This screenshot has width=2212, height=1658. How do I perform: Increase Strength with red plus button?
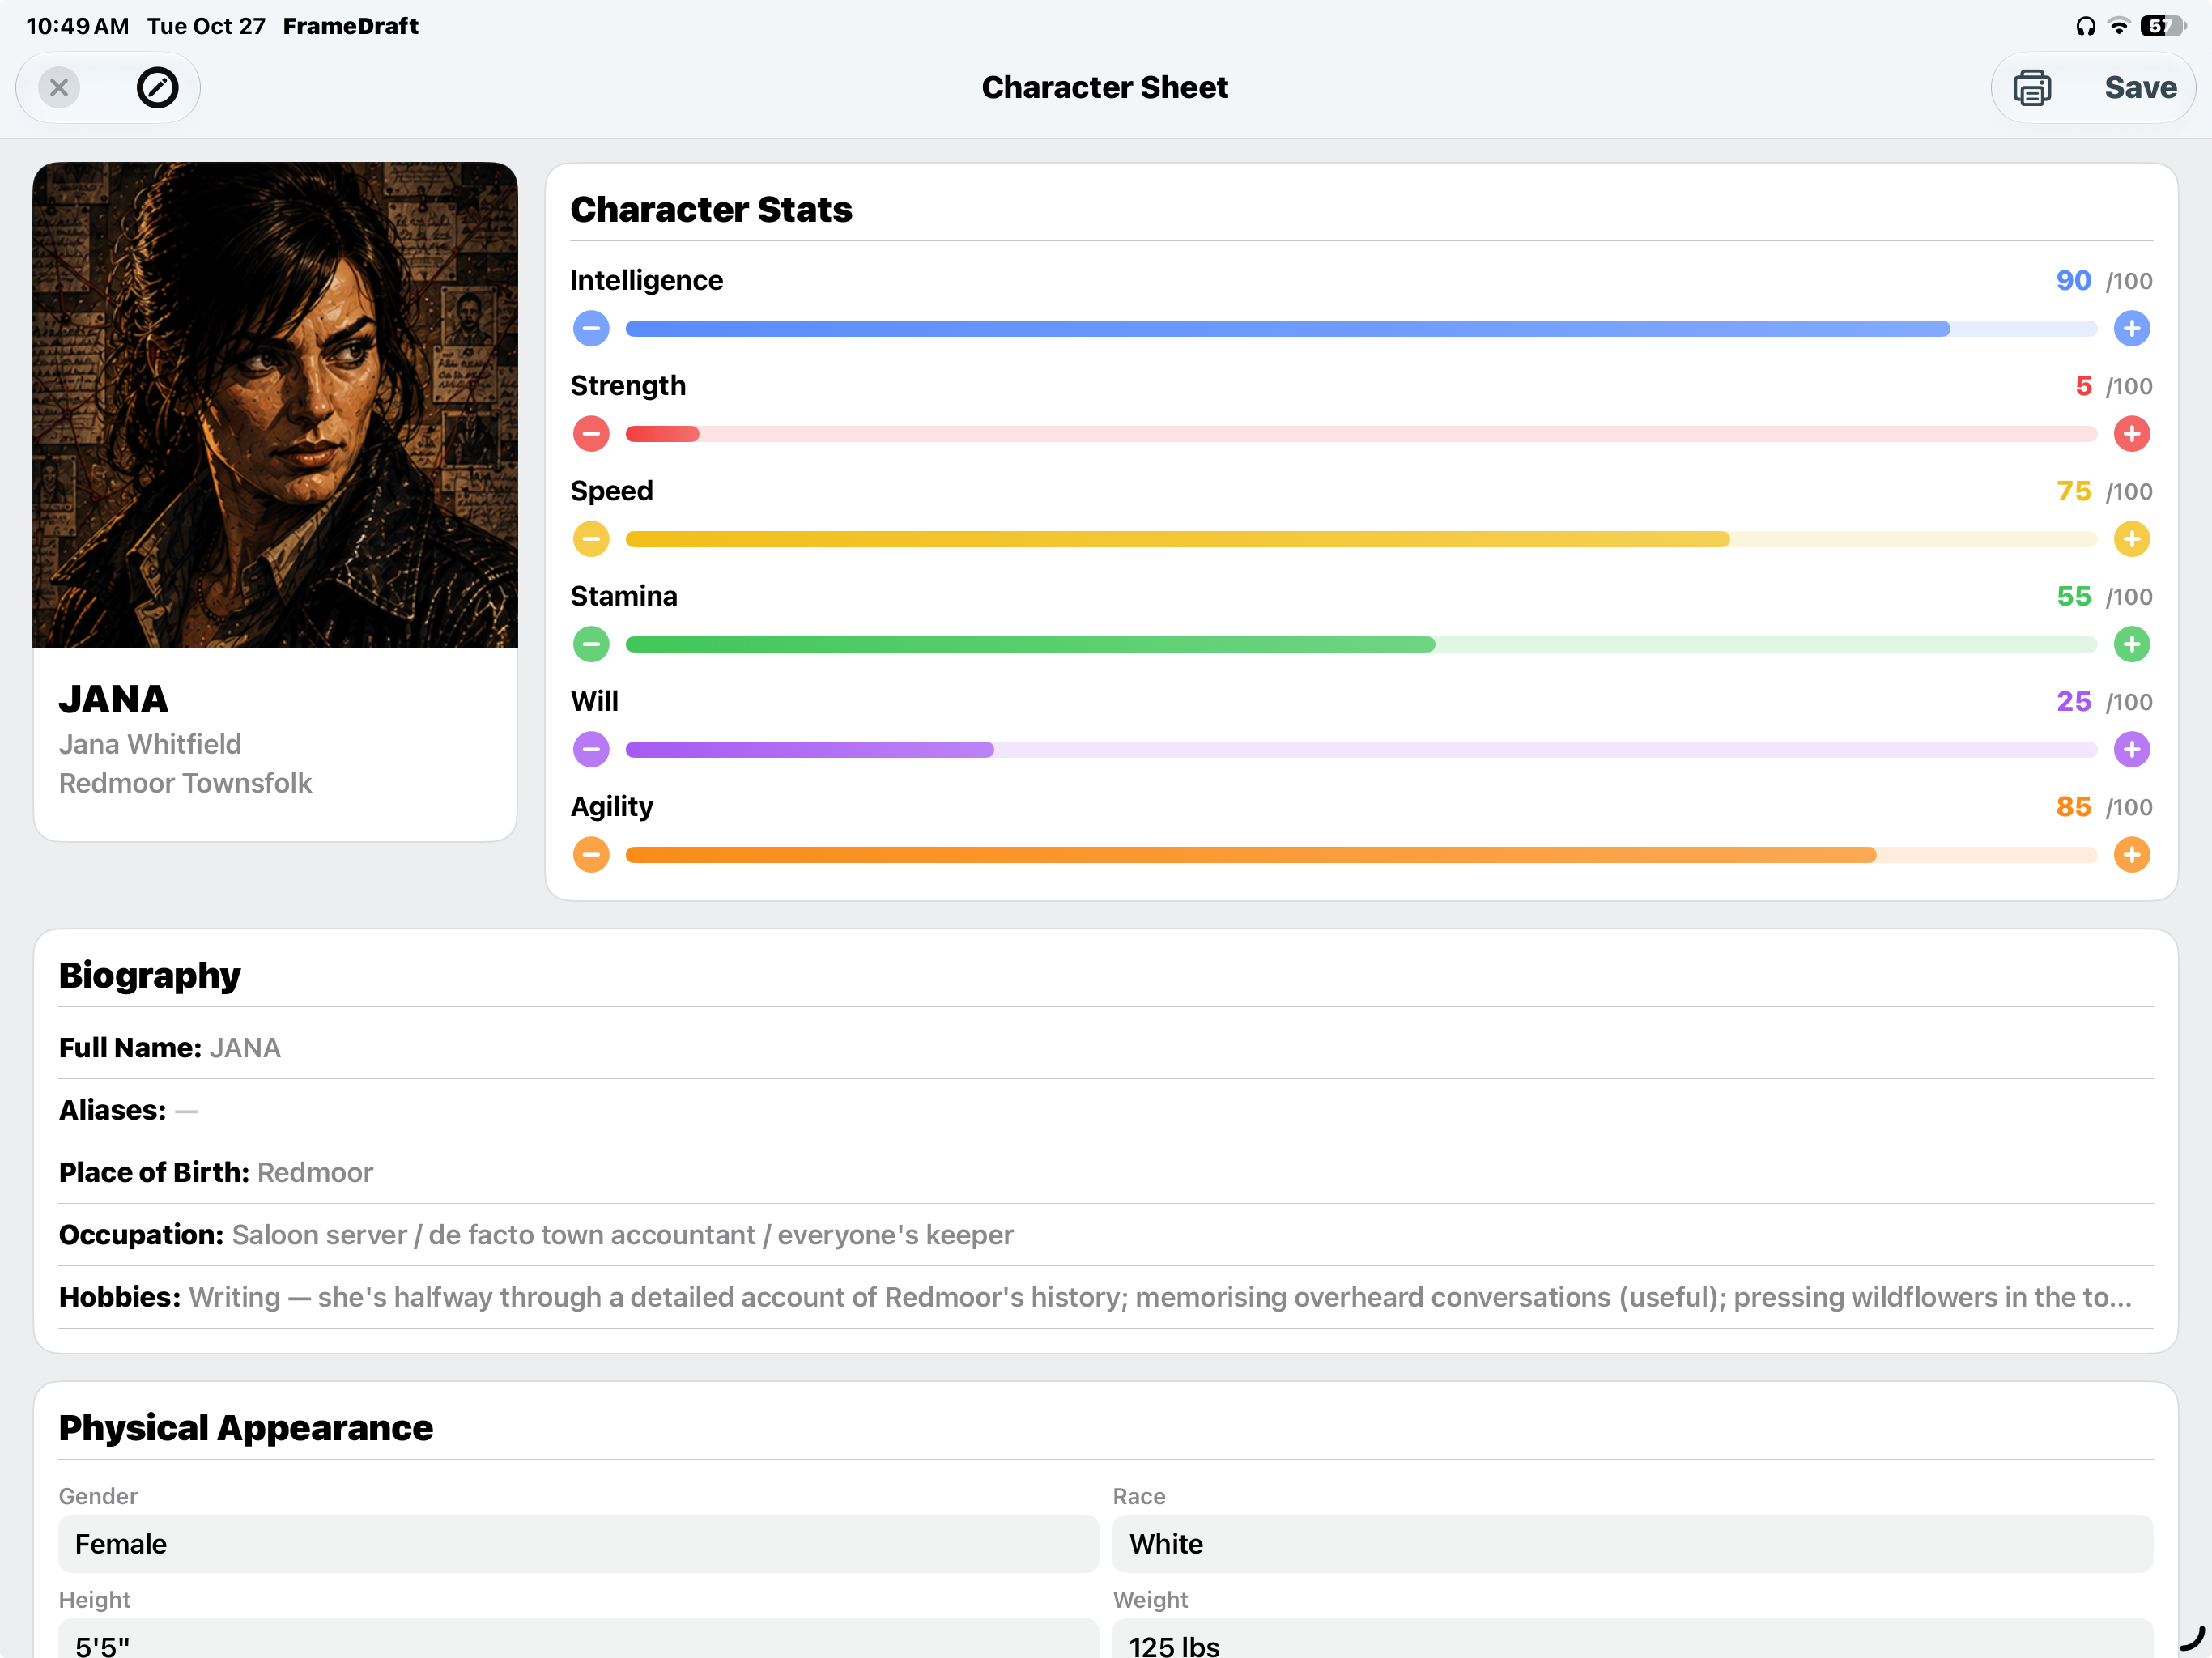pos(2132,433)
